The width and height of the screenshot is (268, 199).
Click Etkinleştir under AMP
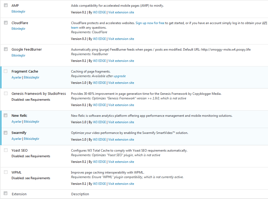[18, 12]
